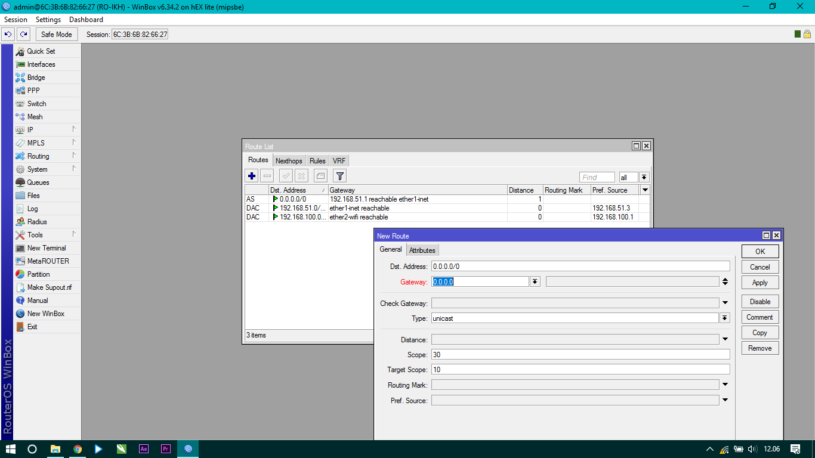Add a new route with the plus icon
815x458 pixels.
pos(252,176)
